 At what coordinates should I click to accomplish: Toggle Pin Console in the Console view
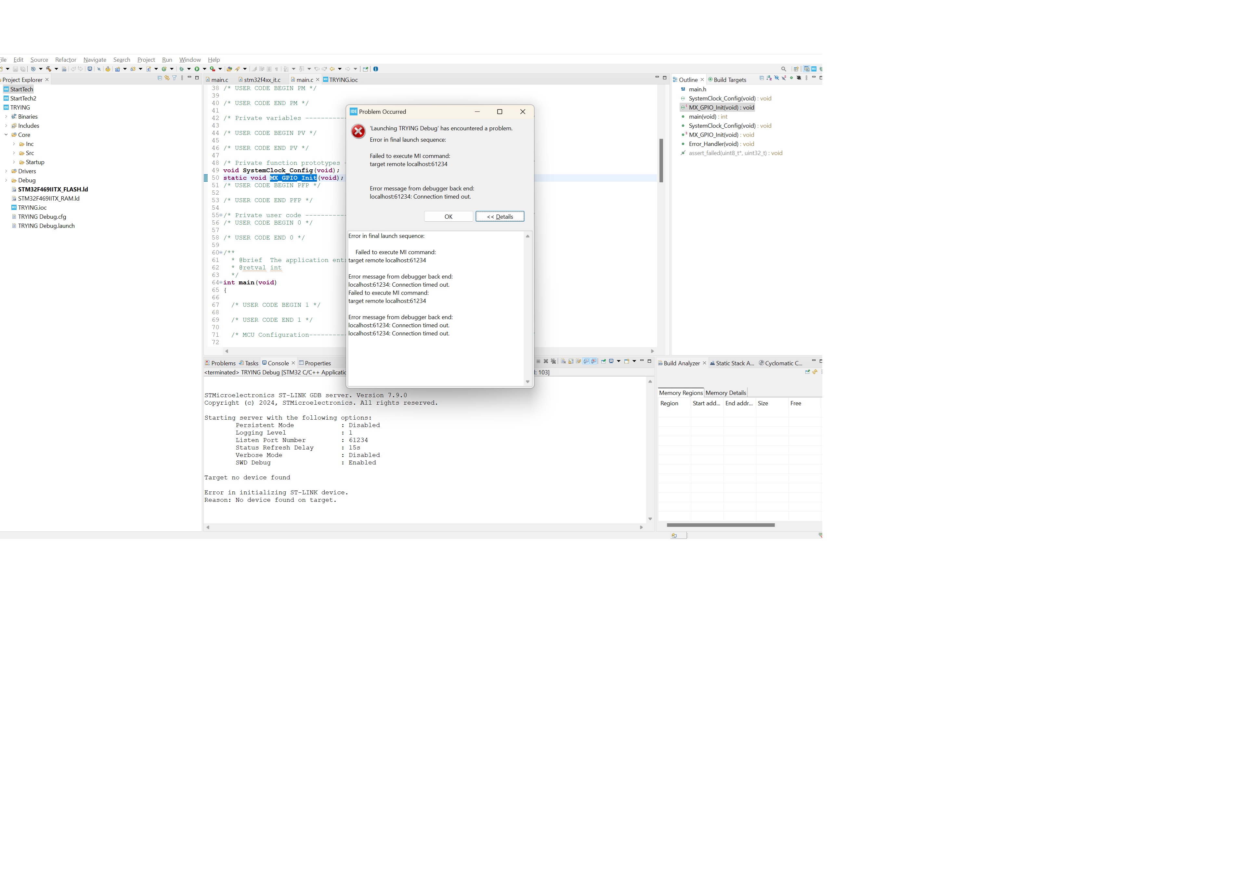coord(603,363)
